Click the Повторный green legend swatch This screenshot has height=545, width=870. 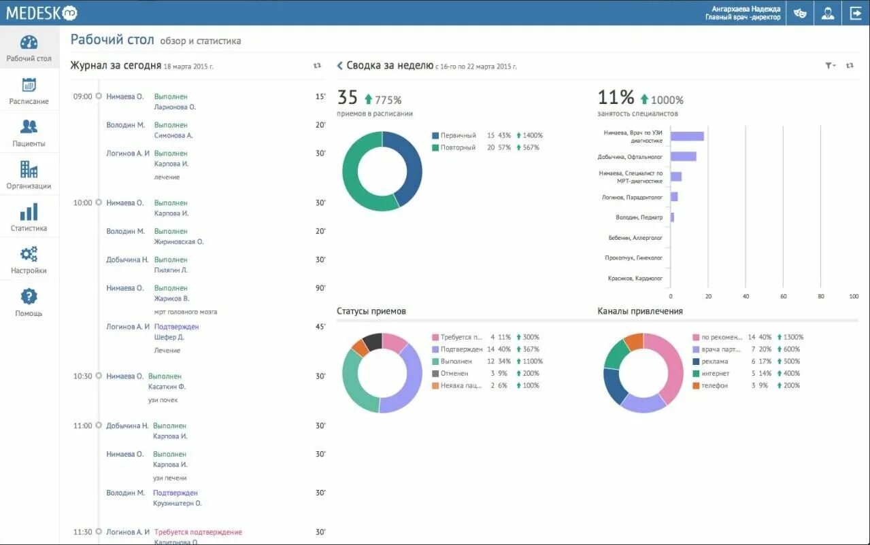tap(435, 147)
